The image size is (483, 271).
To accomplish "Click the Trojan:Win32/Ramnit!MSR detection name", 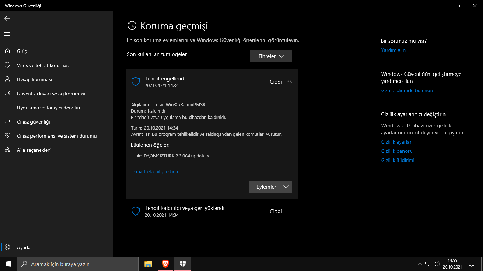I will click(179, 104).
